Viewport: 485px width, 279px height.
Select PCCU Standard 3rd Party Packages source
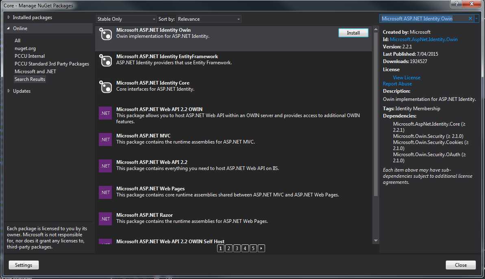[x=52, y=64]
